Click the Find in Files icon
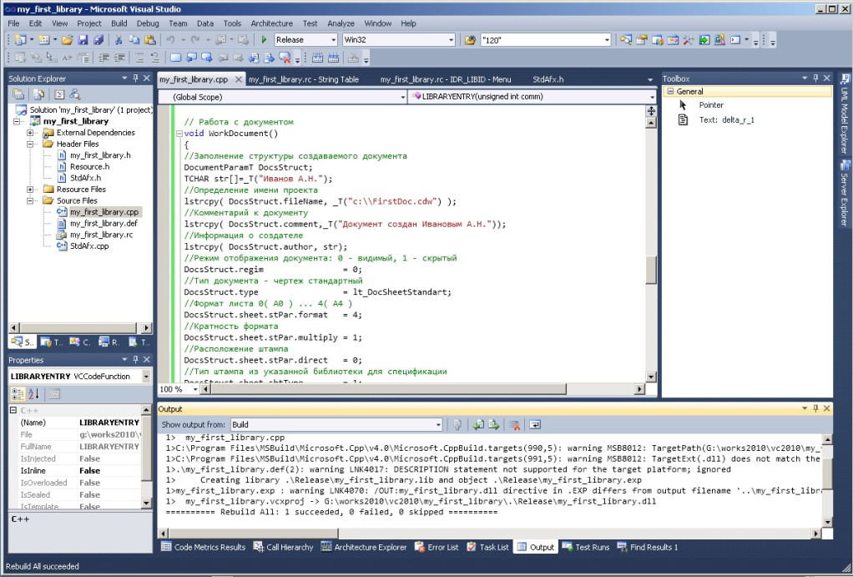Image resolution: width=853 pixels, height=577 pixels. click(469, 40)
